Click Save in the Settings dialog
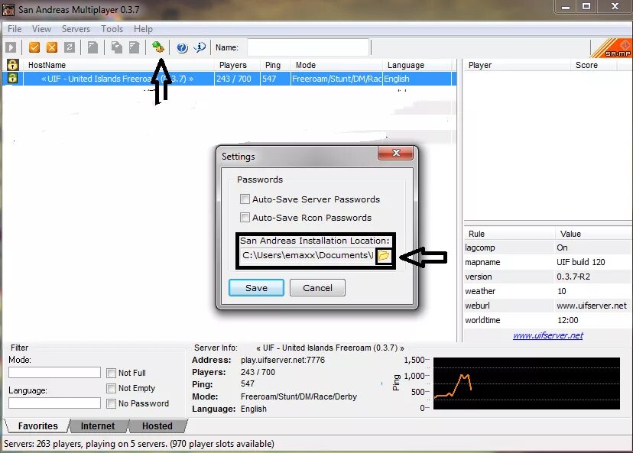 click(x=256, y=287)
